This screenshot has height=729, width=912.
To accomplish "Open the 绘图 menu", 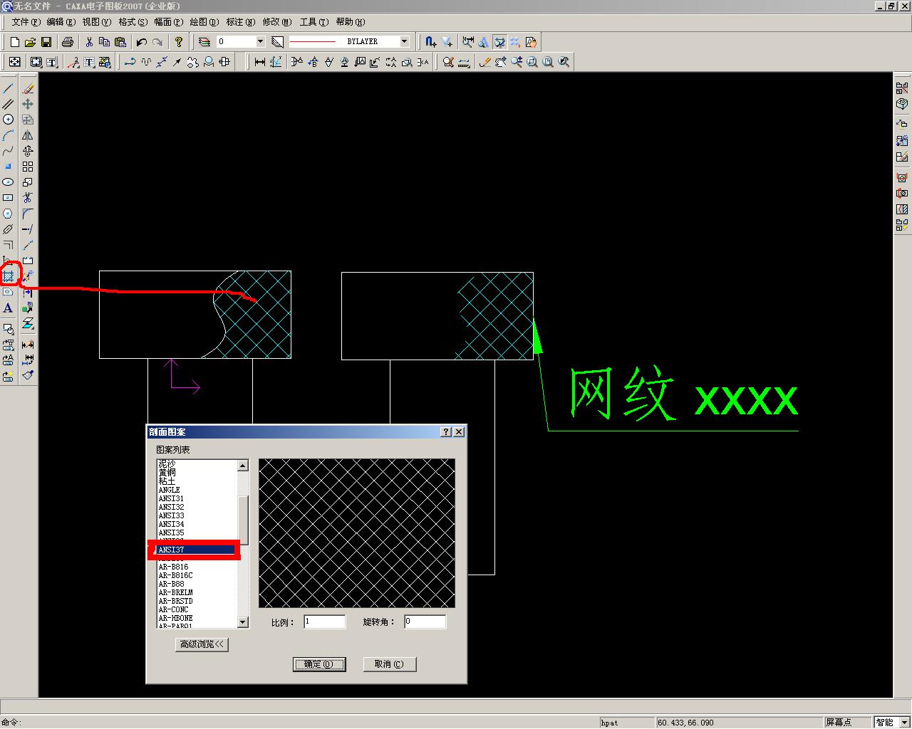I will click(x=204, y=22).
